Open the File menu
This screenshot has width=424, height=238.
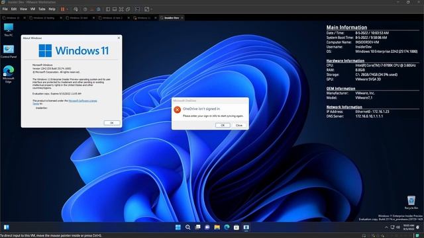pos(5,9)
